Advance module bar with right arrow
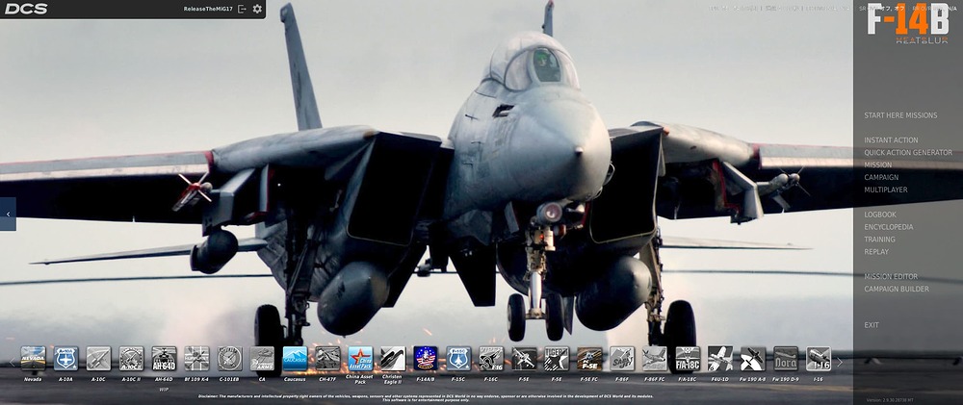 click(840, 363)
